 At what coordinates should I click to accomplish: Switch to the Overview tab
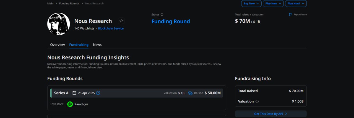(x=58, y=45)
